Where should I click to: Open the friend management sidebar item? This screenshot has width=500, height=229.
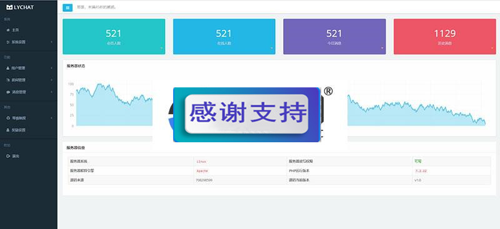19,80
